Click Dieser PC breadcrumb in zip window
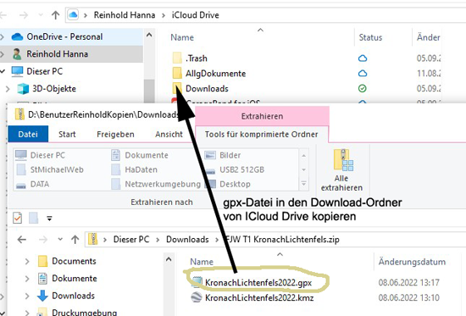The image size is (466, 316). [x=131, y=239]
